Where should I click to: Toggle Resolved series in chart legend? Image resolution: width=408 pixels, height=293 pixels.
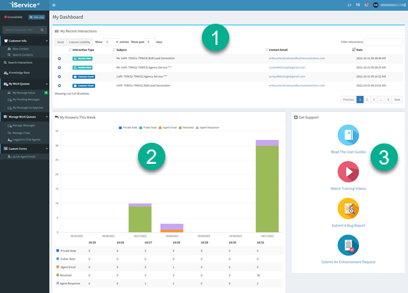pyautogui.click(x=186, y=128)
